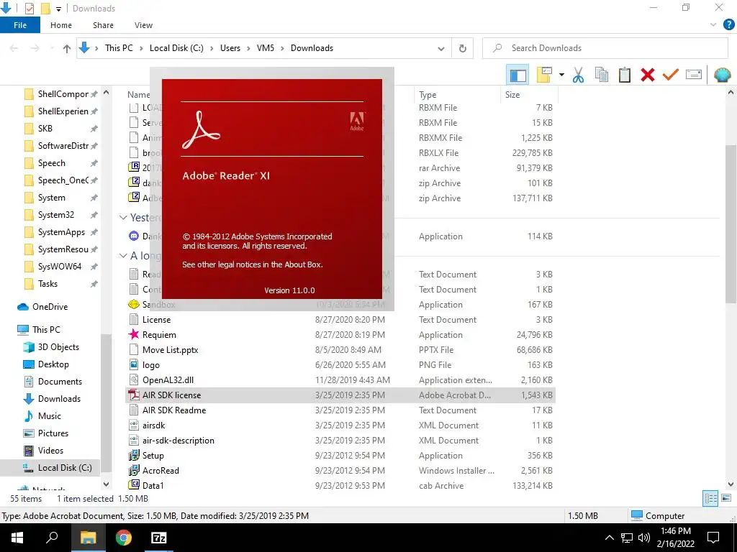Toggle the navigation pane toolbar icon

point(517,75)
